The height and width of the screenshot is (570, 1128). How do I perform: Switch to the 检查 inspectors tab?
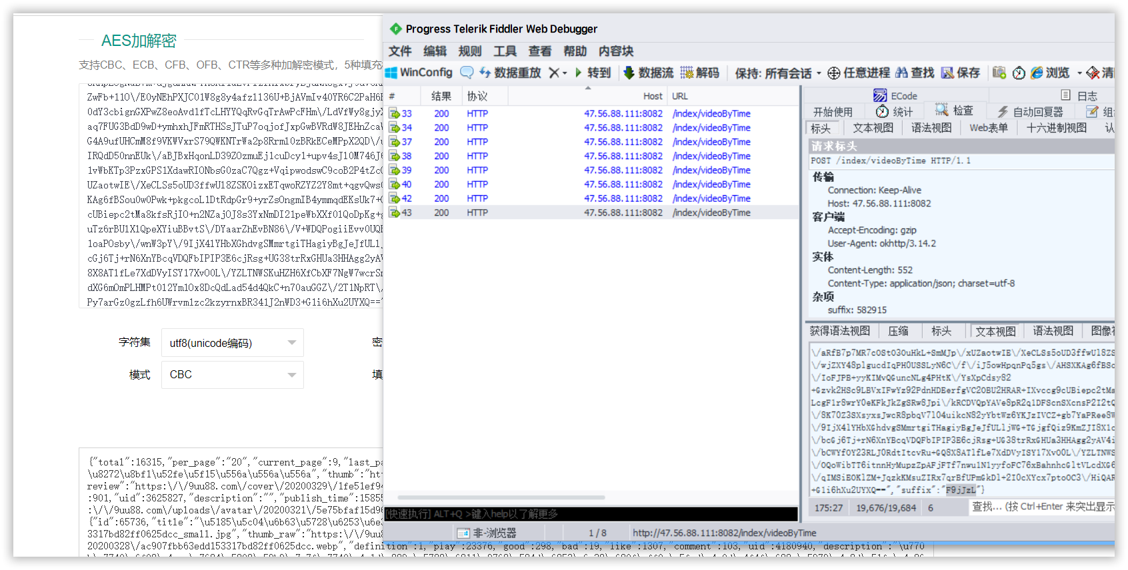(954, 111)
